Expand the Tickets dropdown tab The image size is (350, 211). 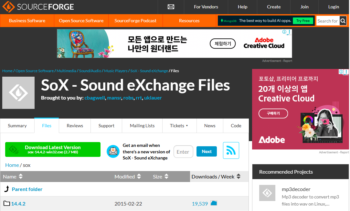pyautogui.click(x=179, y=126)
